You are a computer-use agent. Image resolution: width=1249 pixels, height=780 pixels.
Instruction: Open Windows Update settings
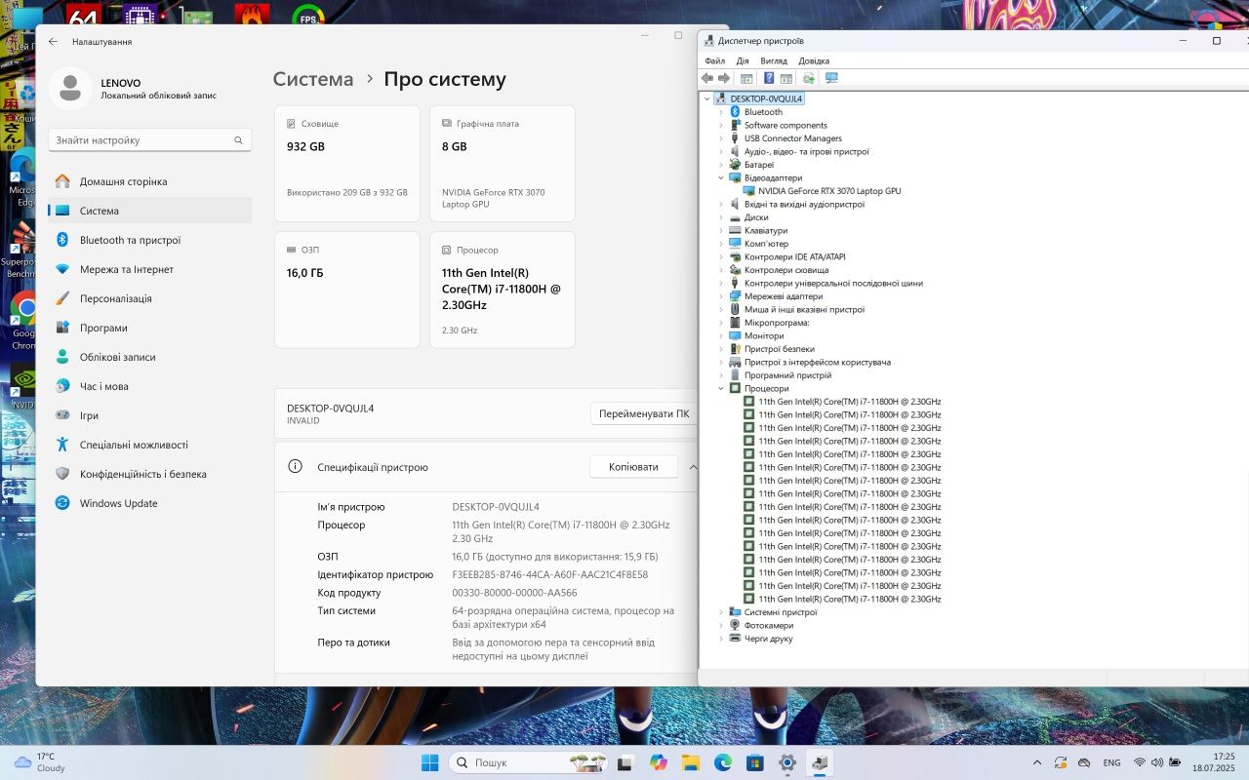[x=150, y=503]
